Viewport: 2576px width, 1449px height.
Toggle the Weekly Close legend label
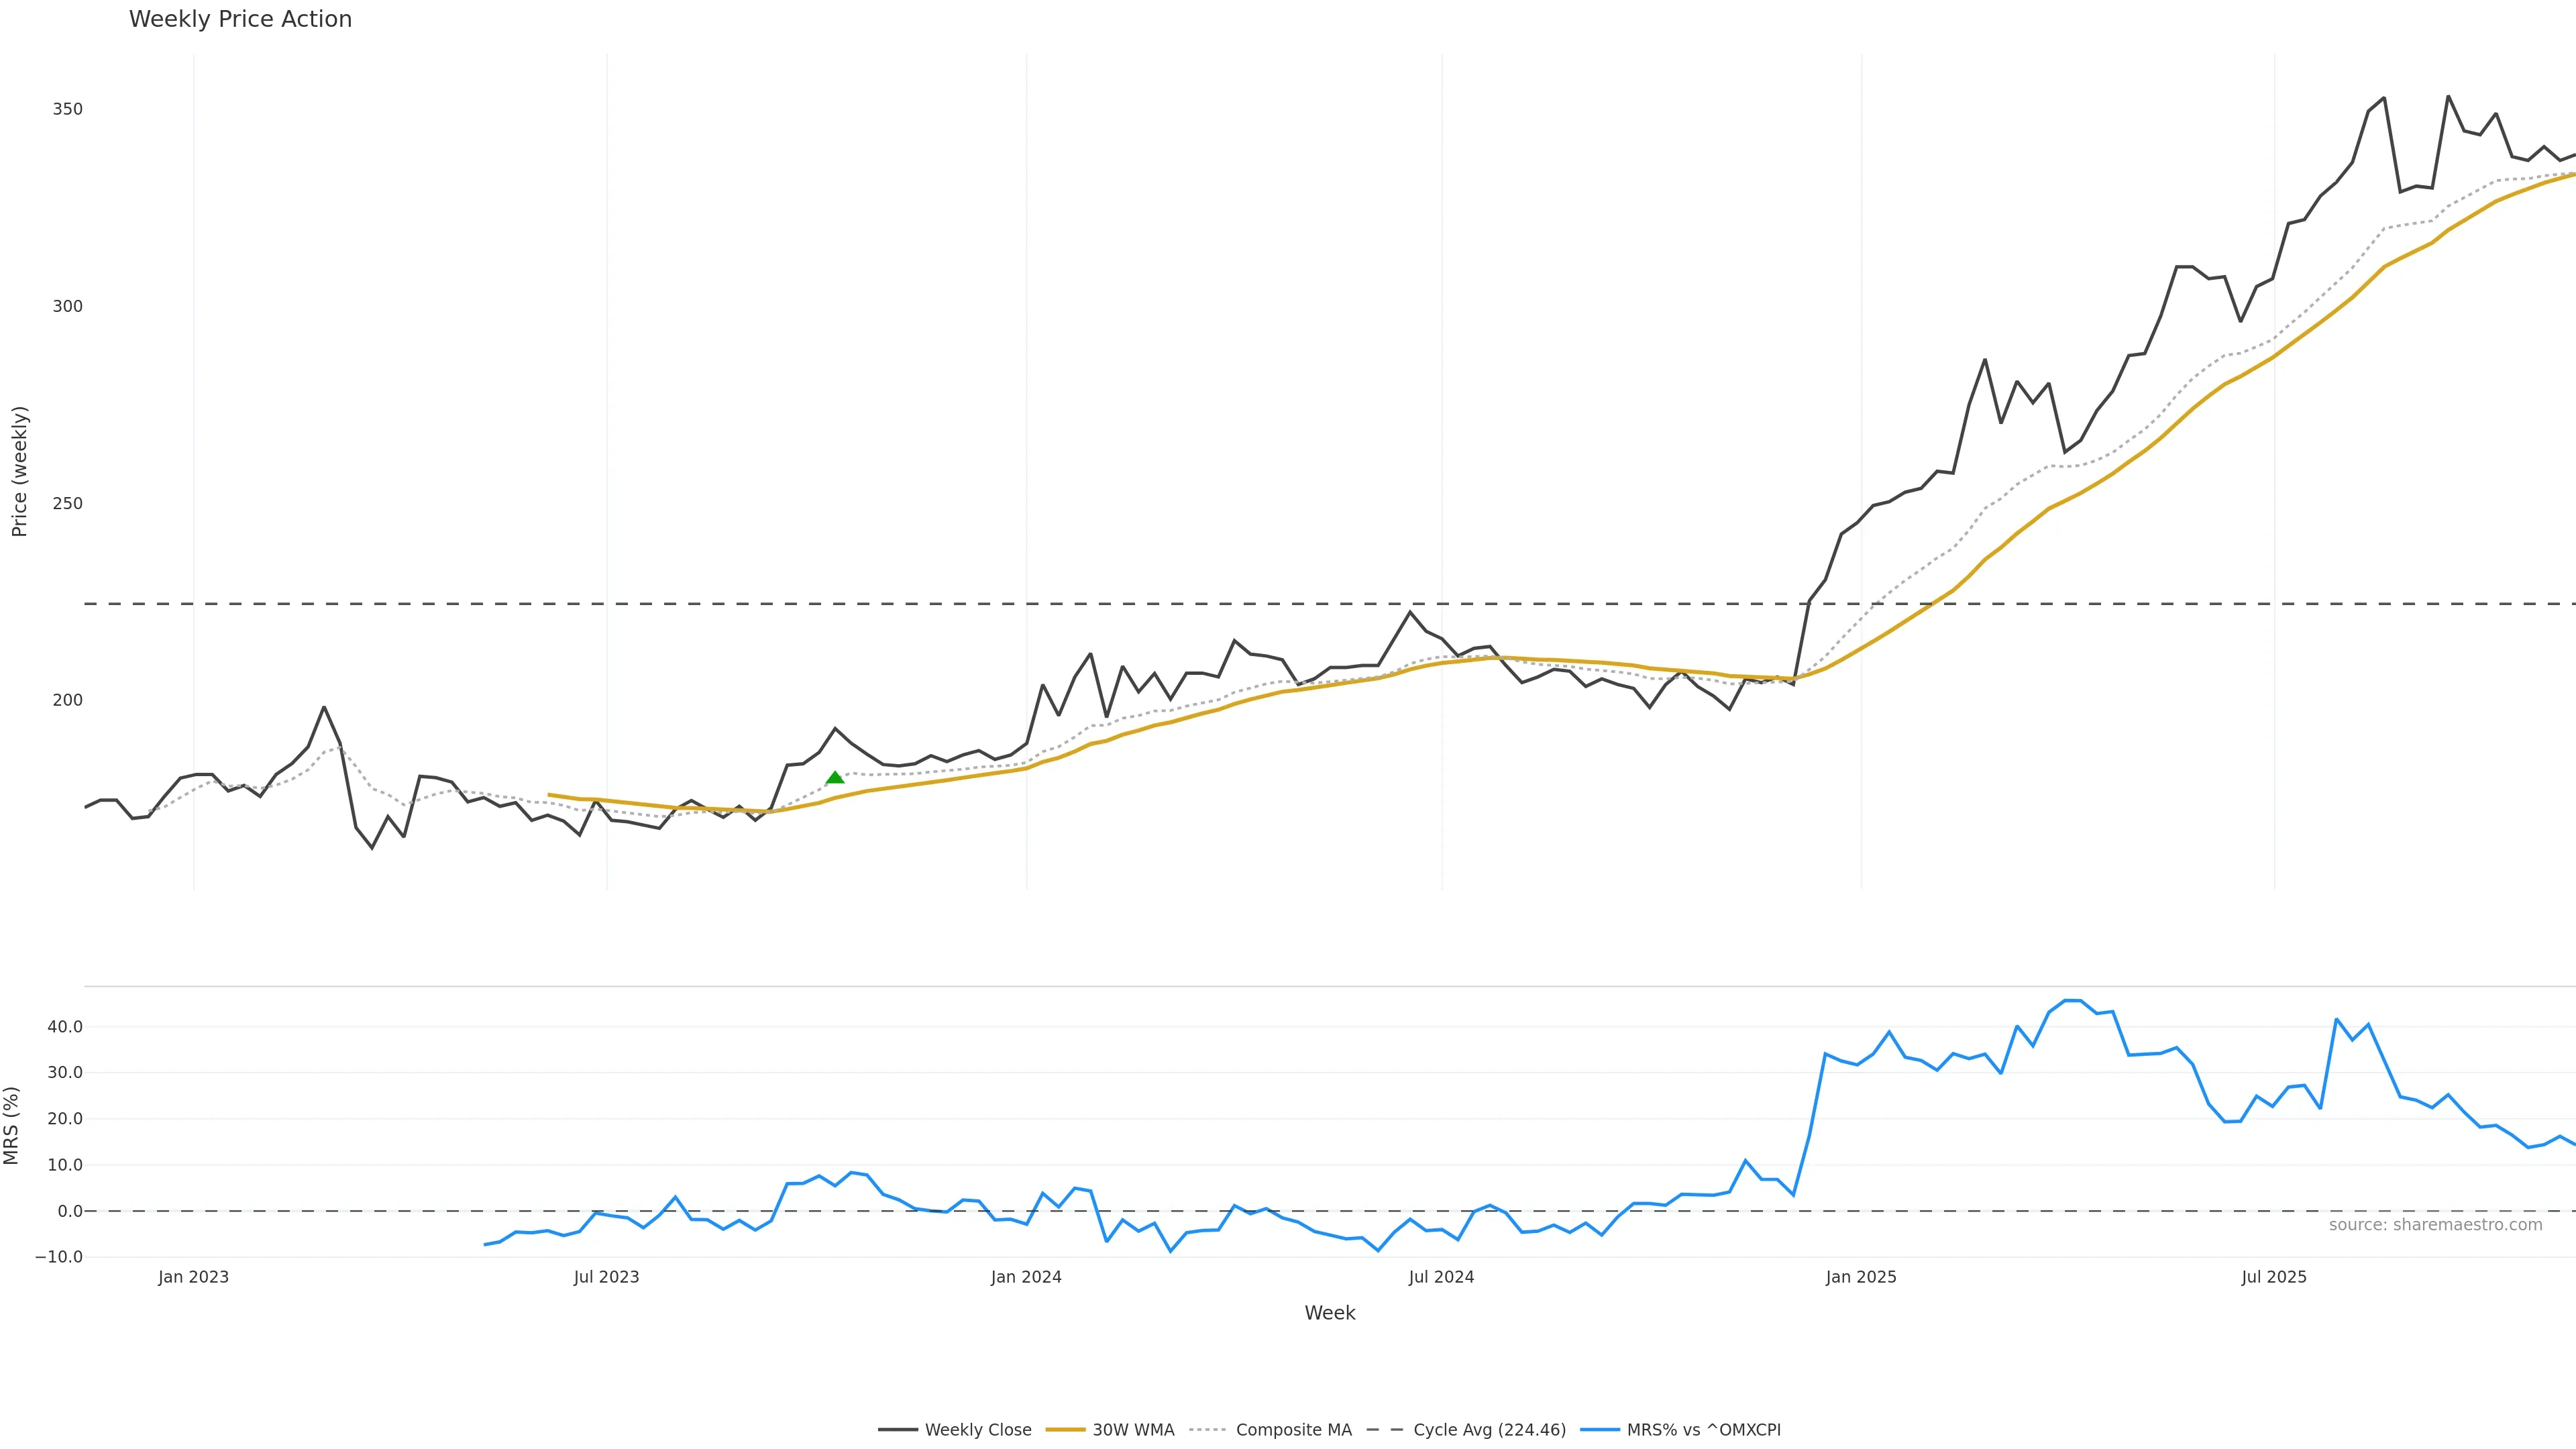click(x=977, y=1430)
